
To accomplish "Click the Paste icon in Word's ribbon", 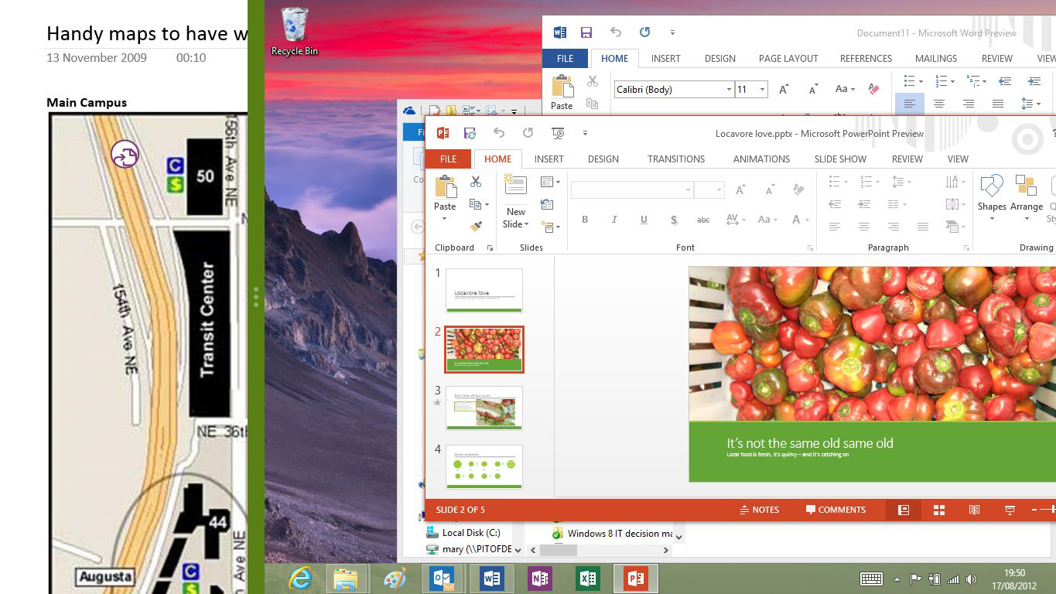I will pyautogui.click(x=562, y=86).
